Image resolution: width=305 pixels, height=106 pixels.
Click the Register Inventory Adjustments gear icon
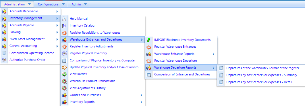[64, 47]
